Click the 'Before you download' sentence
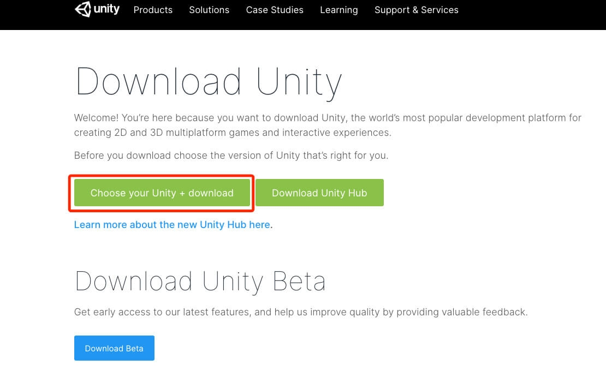 point(231,155)
